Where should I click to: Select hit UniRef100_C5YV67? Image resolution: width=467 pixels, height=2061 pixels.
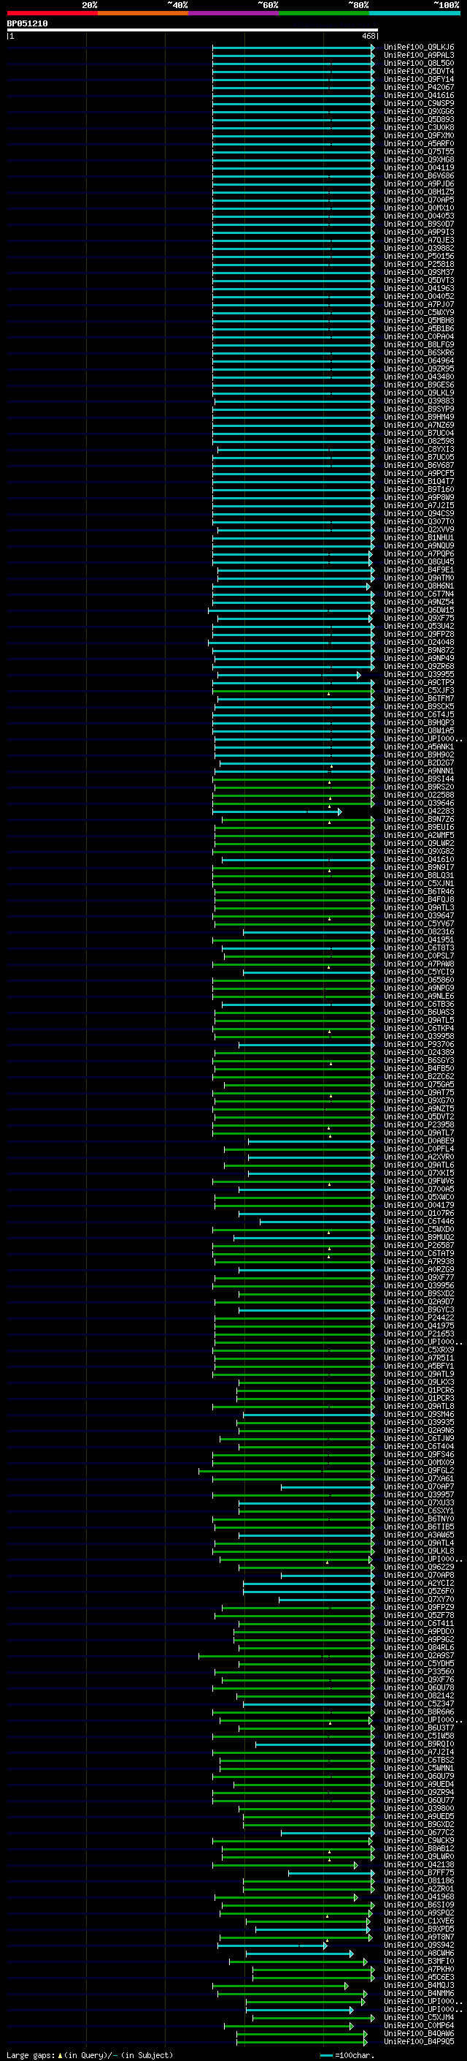coord(419,923)
